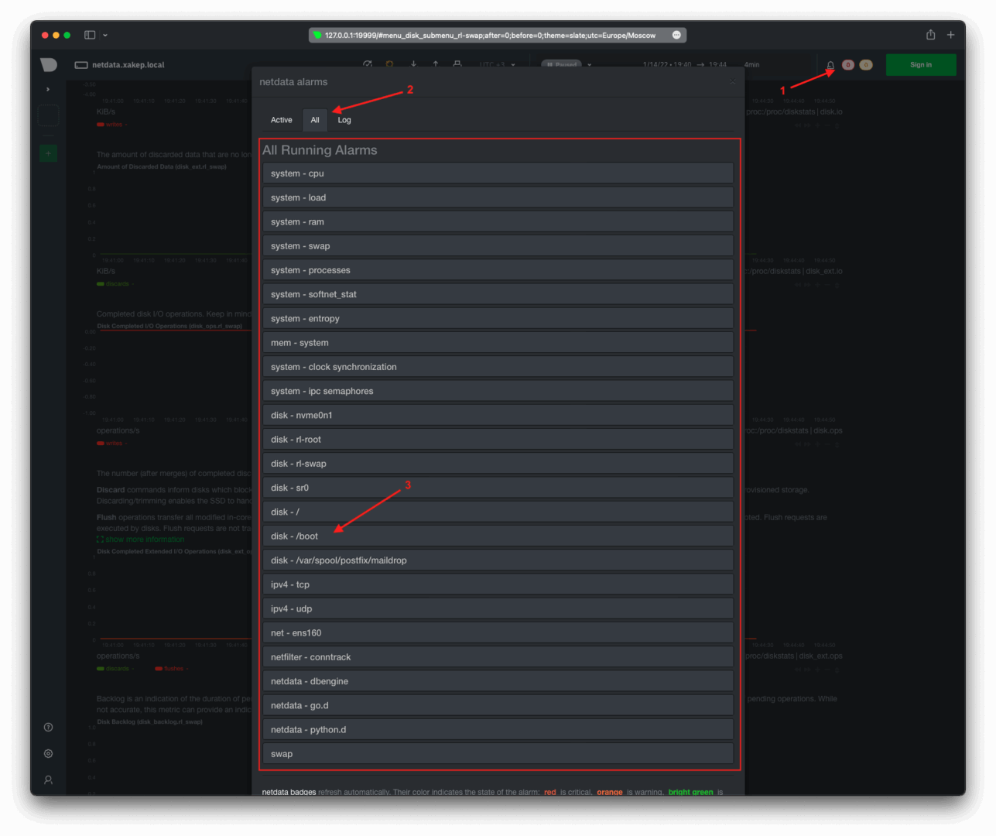Open the date-time range picker

[700, 65]
